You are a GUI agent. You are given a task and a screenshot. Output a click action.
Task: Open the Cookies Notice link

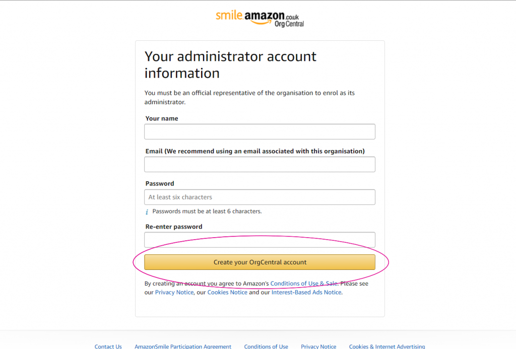[x=227, y=292]
